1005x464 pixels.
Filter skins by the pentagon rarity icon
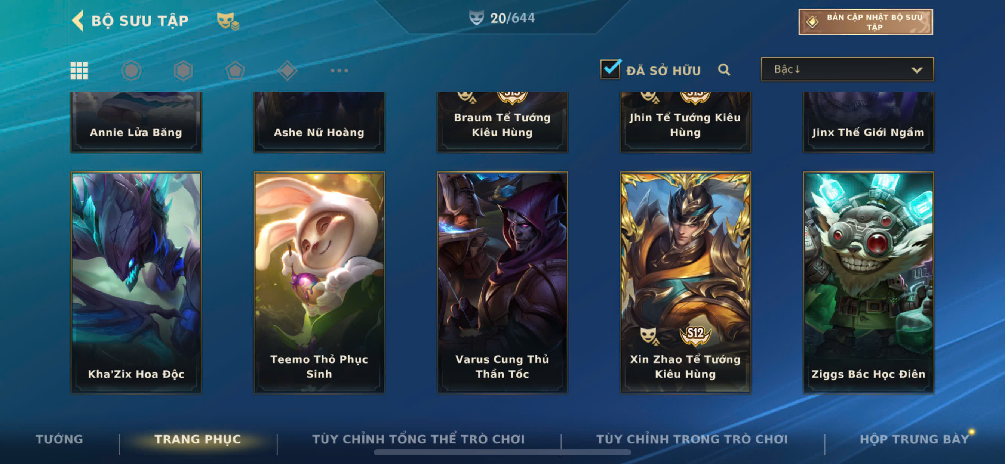click(235, 71)
